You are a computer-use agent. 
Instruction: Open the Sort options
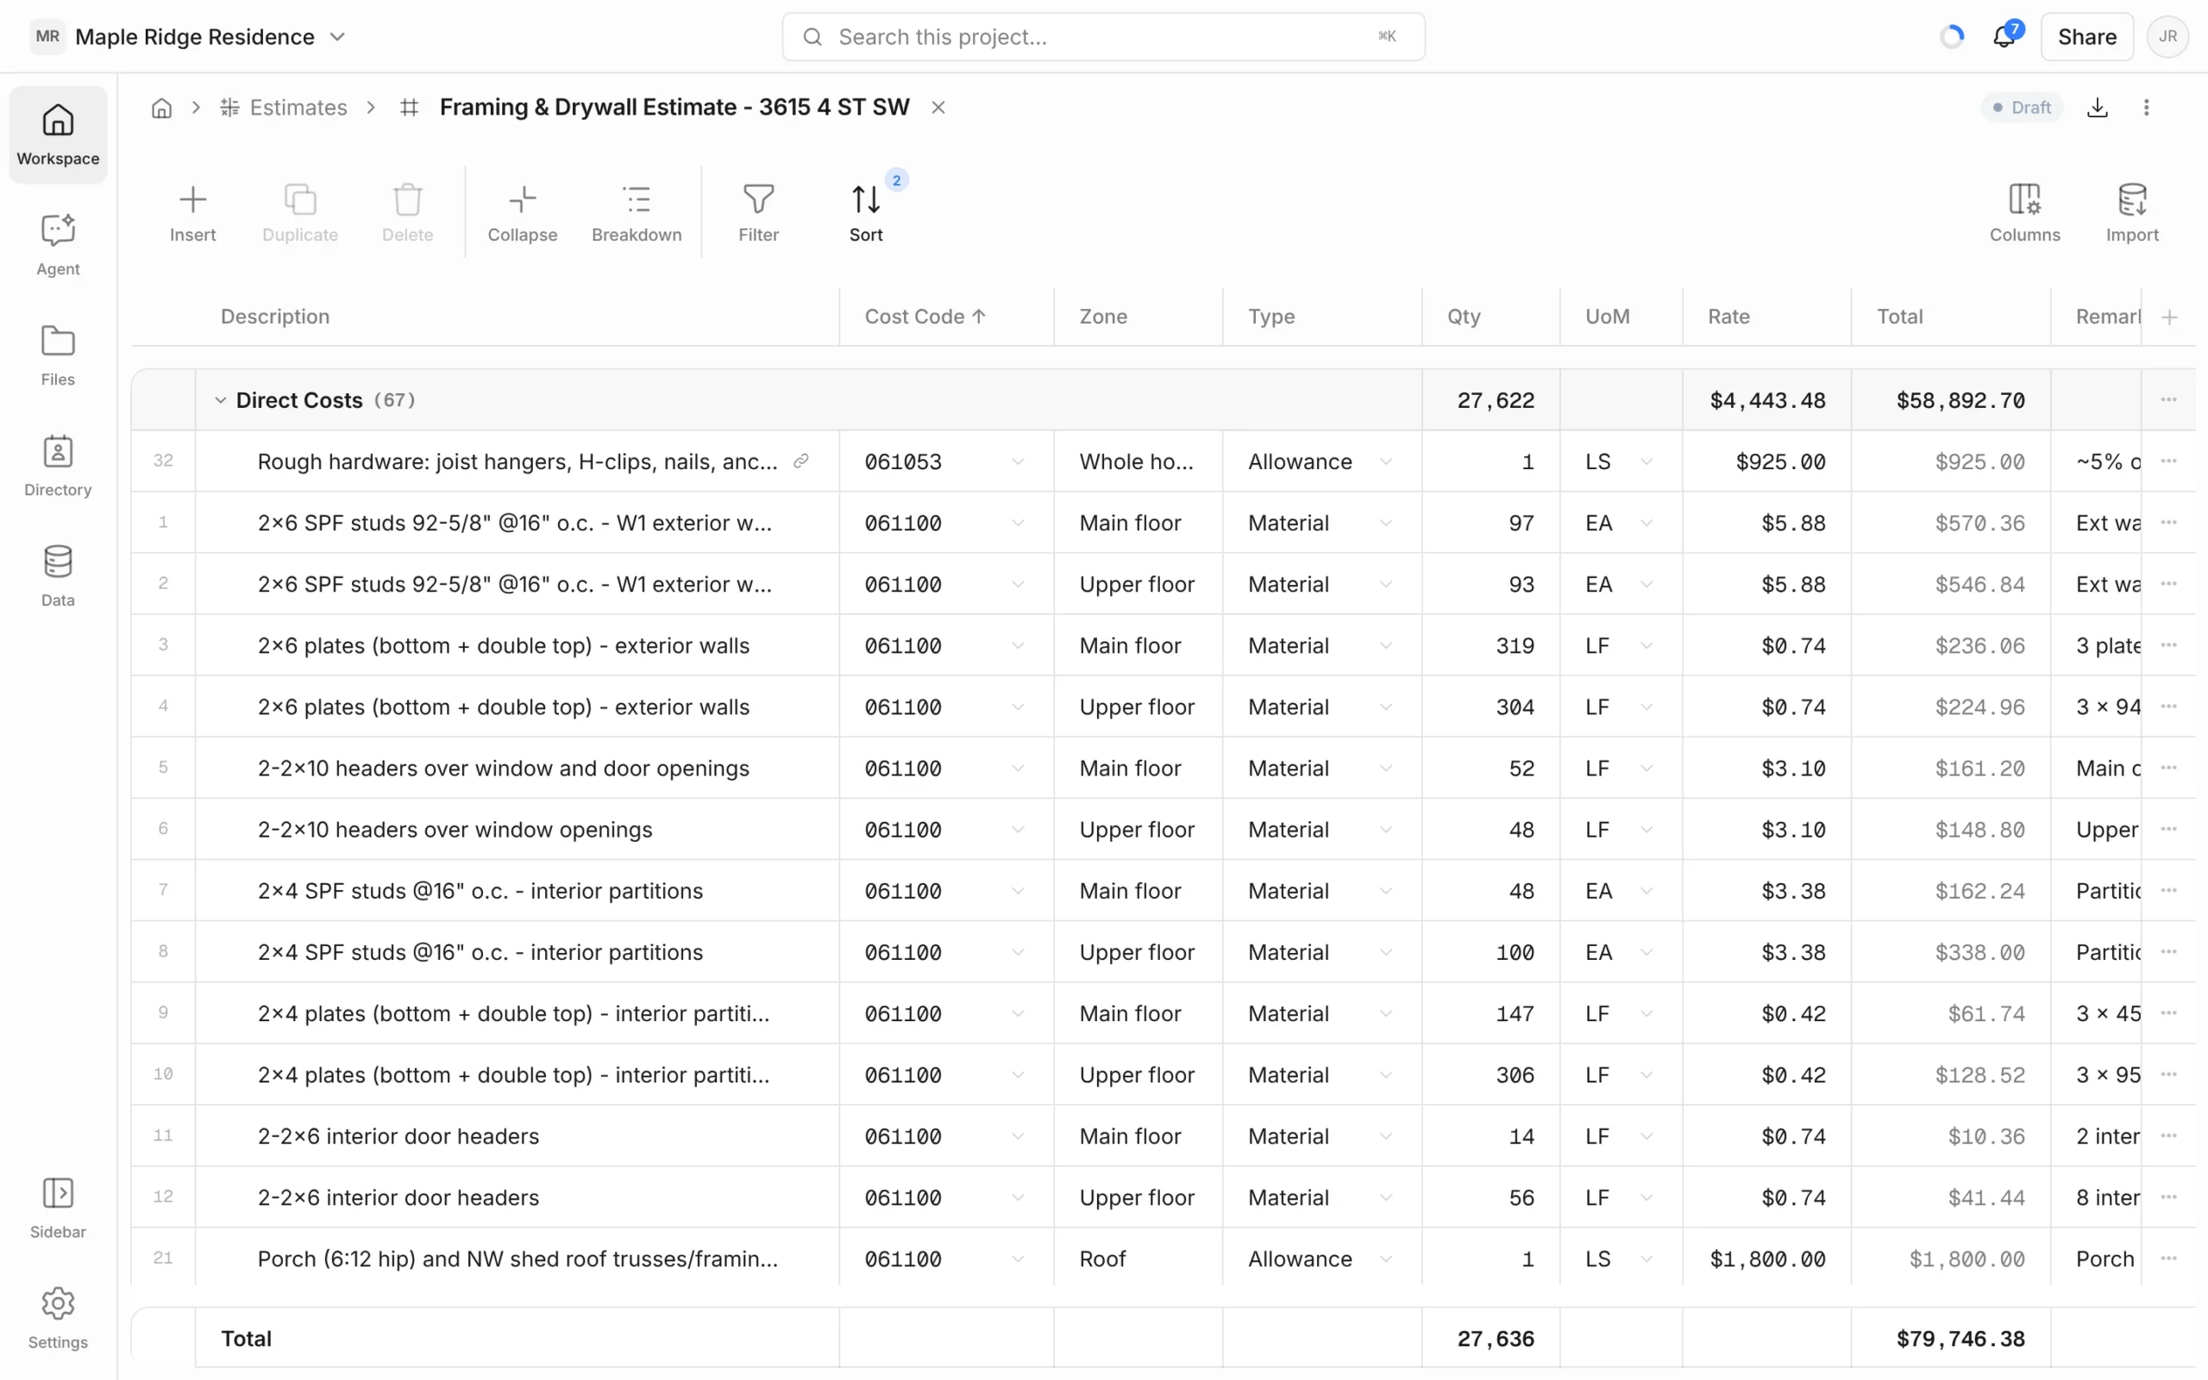pos(866,213)
